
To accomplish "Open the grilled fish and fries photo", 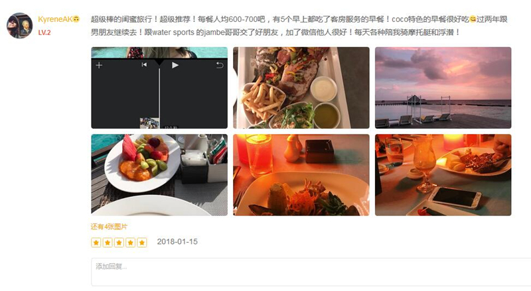I will pyautogui.click(x=301, y=87).
